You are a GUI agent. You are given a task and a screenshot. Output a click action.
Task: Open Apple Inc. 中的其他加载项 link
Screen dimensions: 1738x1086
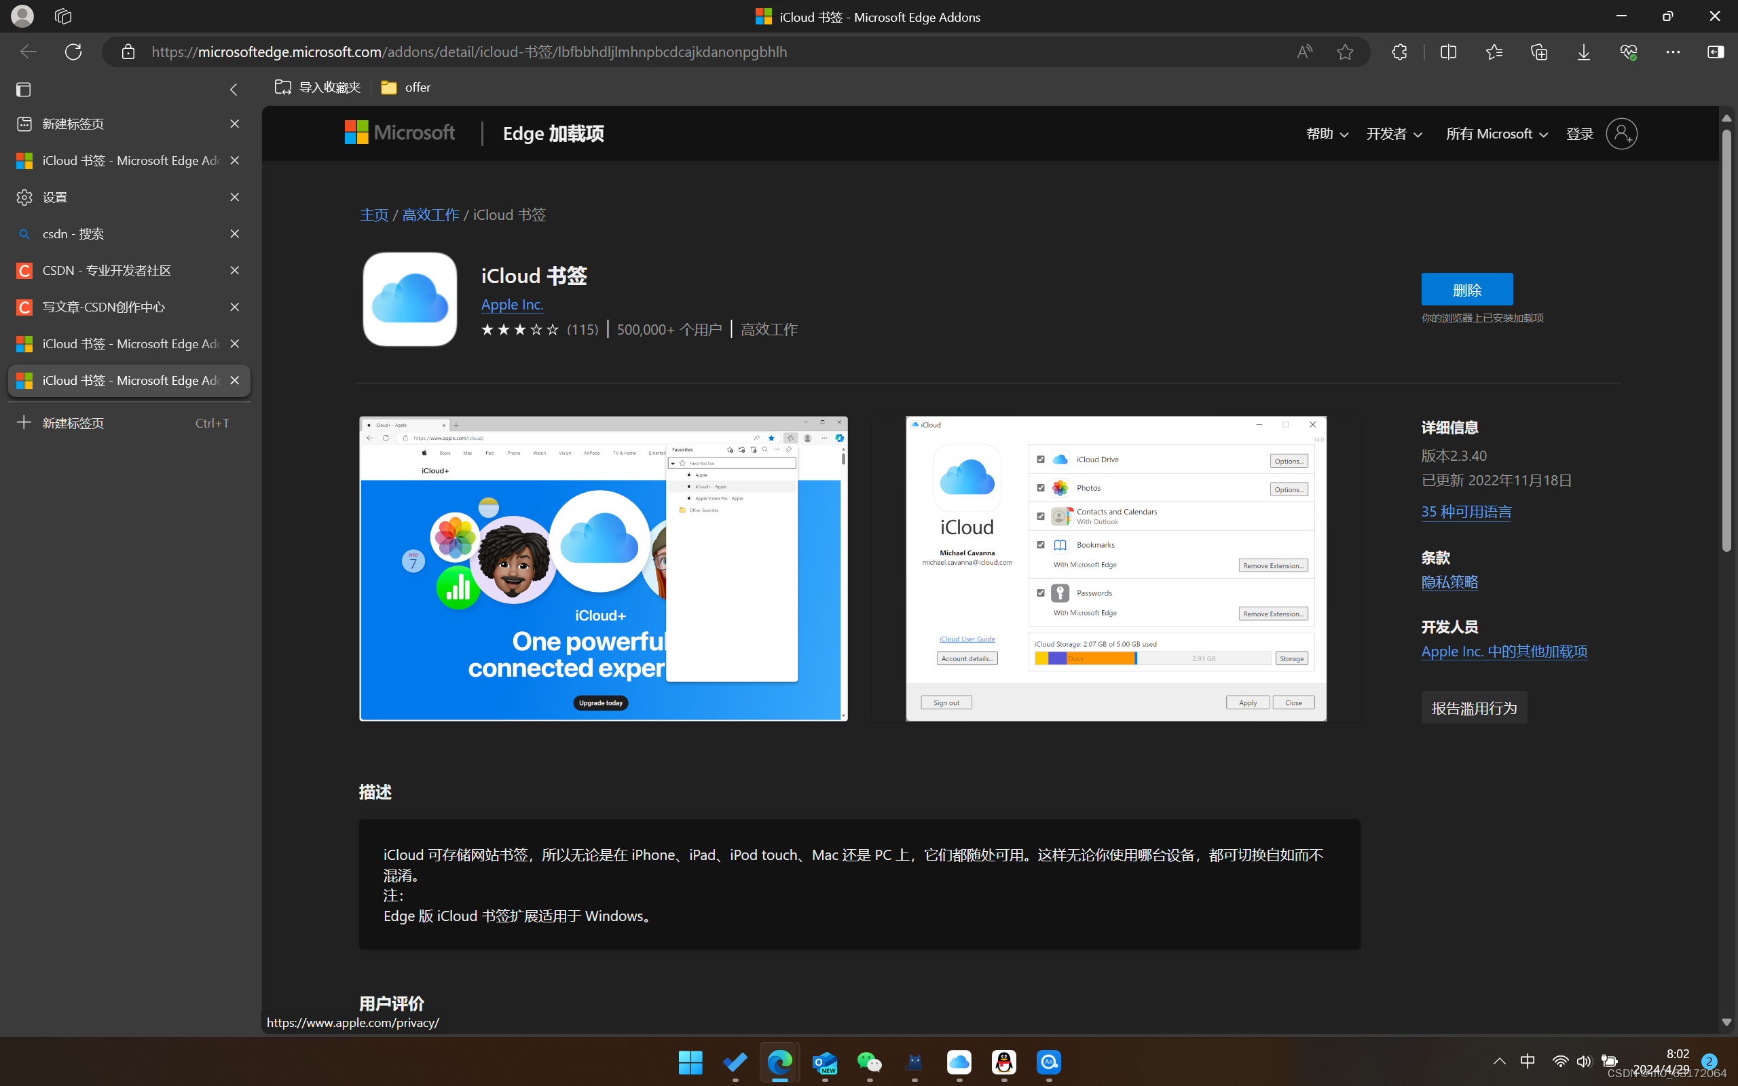[x=1504, y=651]
